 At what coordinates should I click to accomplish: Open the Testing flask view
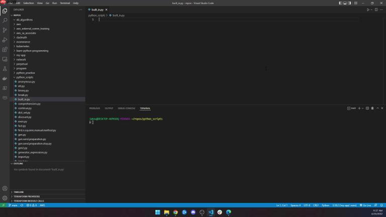tap(5, 69)
